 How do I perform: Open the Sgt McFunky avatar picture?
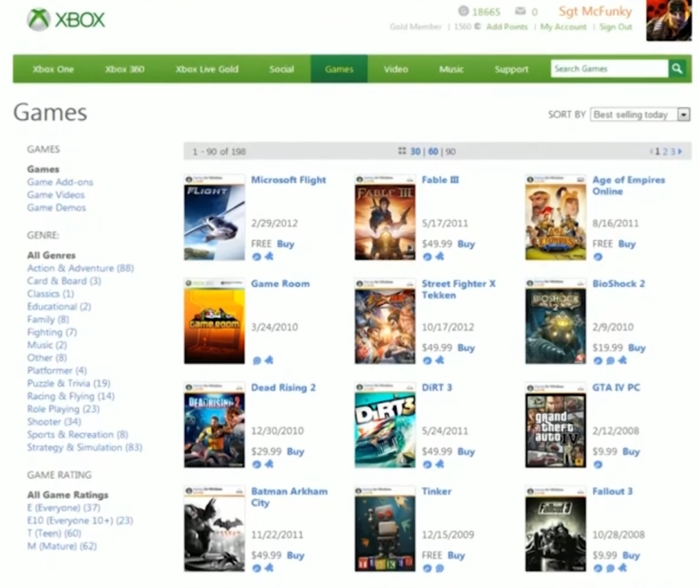coord(669,21)
